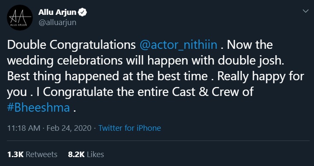Click the 1.3K retweet count number
The height and width of the screenshot is (166, 314).
click(15, 155)
